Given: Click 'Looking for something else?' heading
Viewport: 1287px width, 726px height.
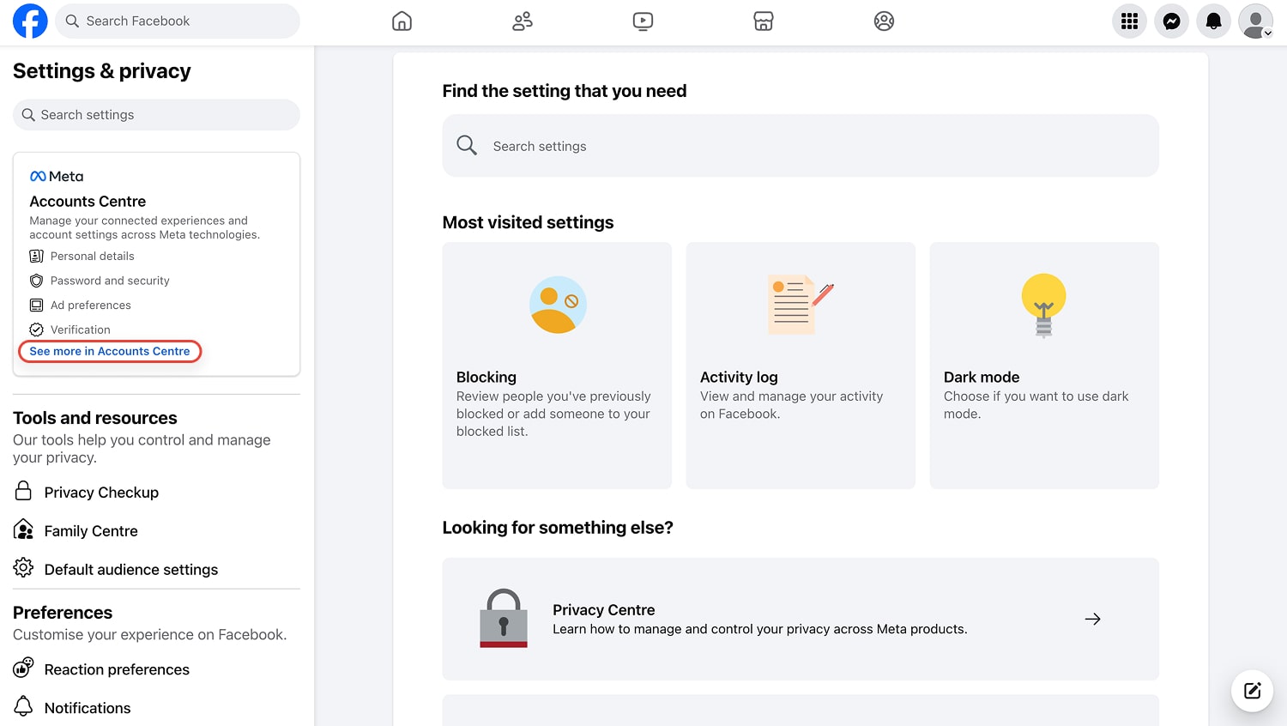Looking at the screenshot, I should [558, 528].
